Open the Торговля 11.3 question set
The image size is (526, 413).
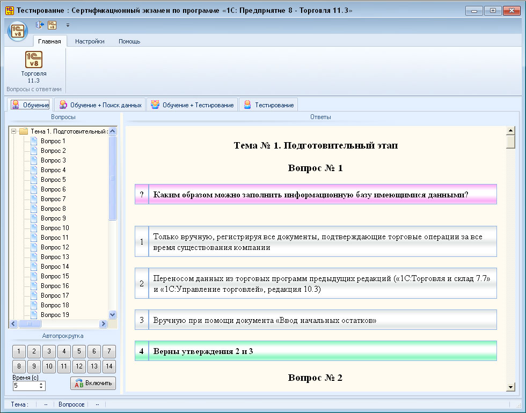[34, 65]
